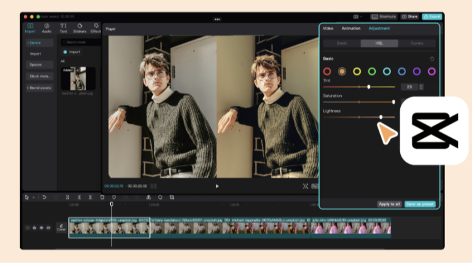Screen dimensions: 472x263
Task: Open the Audio tab
Action: click(x=47, y=28)
